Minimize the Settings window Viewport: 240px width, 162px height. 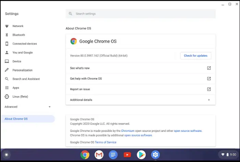click(x=223, y=4)
